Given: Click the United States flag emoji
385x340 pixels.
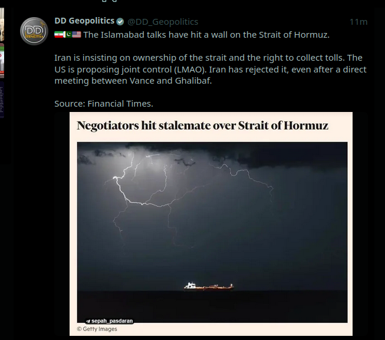Looking at the screenshot, I should [x=77, y=35].
